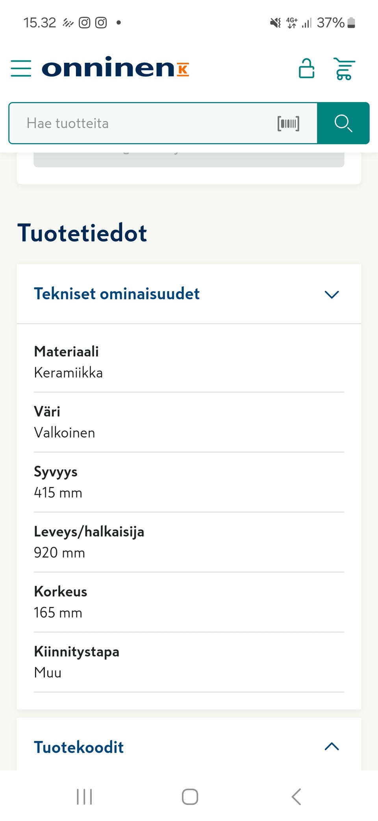Tap the barcode scanner icon in search bar
This screenshot has height=821, width=378.
289,123
